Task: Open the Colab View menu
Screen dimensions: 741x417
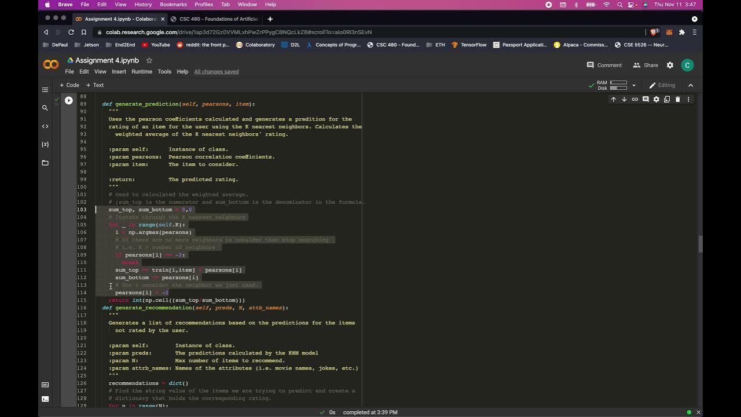Action: (100, 72)
